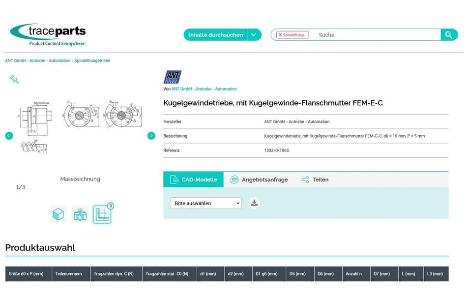Click the Hersteller value ANT GmbH
This screenshot has width=467, height=300.
296,122
